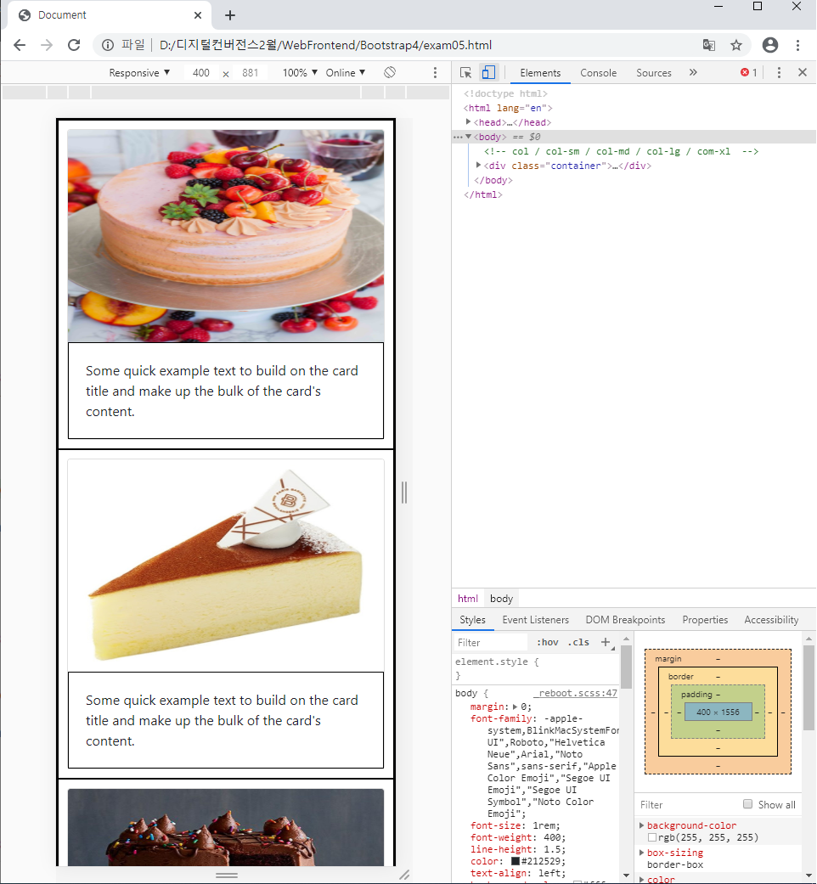Click the HTML comment col / col-sm line
This screenshot has width=817, height=884.
[x=621, y=151]
